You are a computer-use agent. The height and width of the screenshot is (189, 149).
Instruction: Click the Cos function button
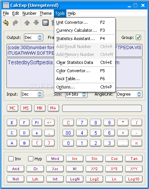(x=114, y=158)
